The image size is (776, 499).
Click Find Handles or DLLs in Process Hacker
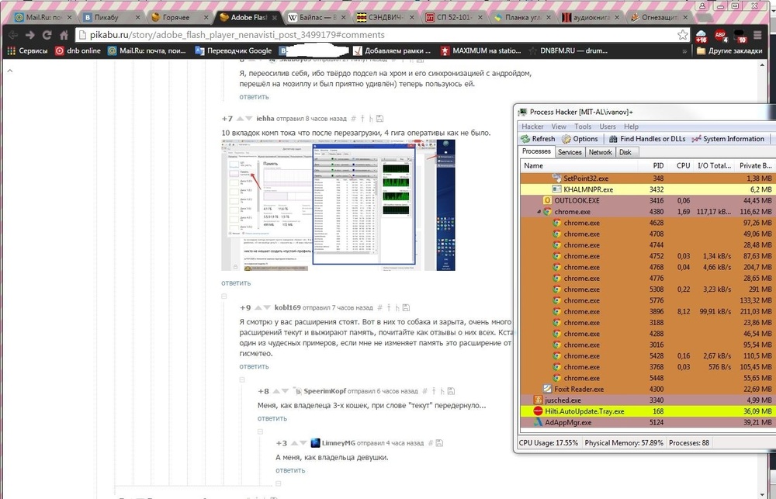click(x=647, y=139)
